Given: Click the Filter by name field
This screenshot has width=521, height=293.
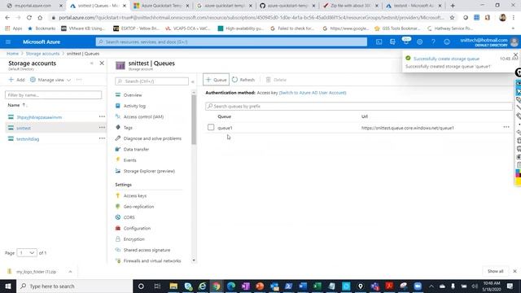Looking at the screenshot, I should (53, 95).
